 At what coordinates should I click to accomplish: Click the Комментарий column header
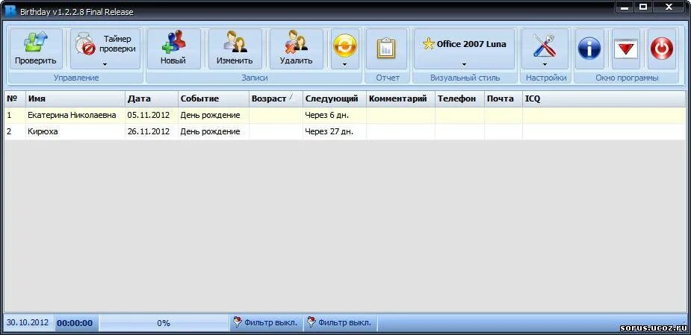click(x=400, y=98)
